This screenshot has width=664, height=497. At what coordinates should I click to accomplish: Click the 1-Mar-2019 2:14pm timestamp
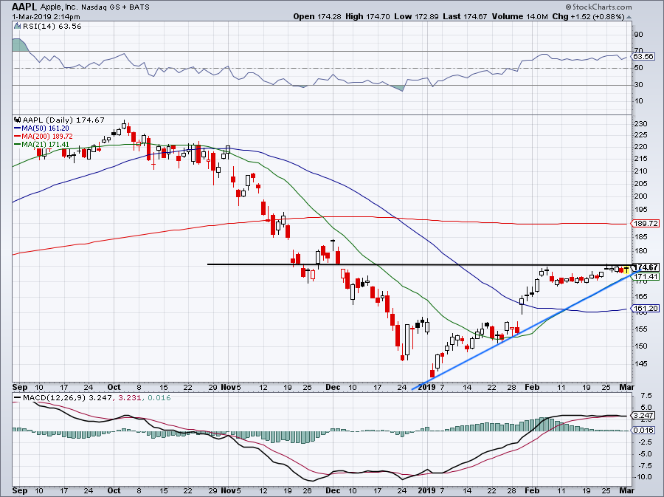click(46, 16)
